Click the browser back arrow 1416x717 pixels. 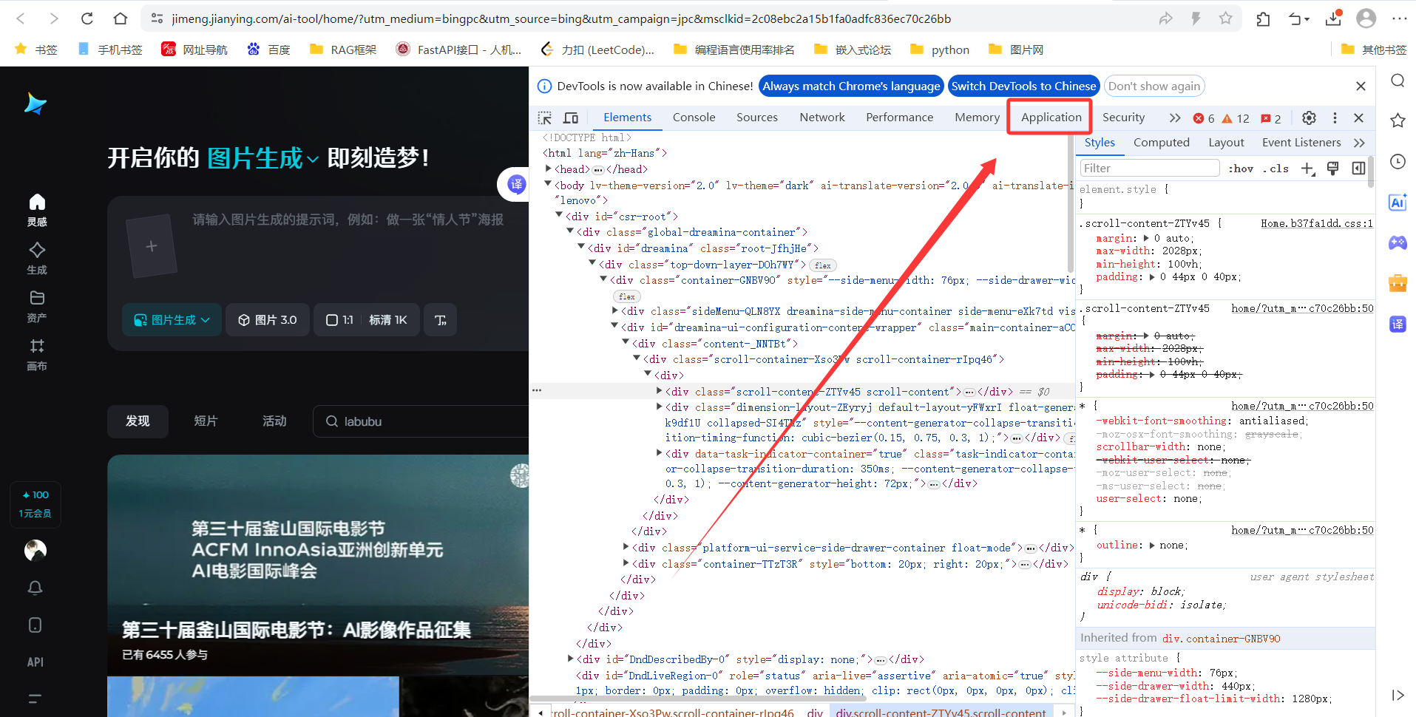pyautogui.click(x=21, y=18)
